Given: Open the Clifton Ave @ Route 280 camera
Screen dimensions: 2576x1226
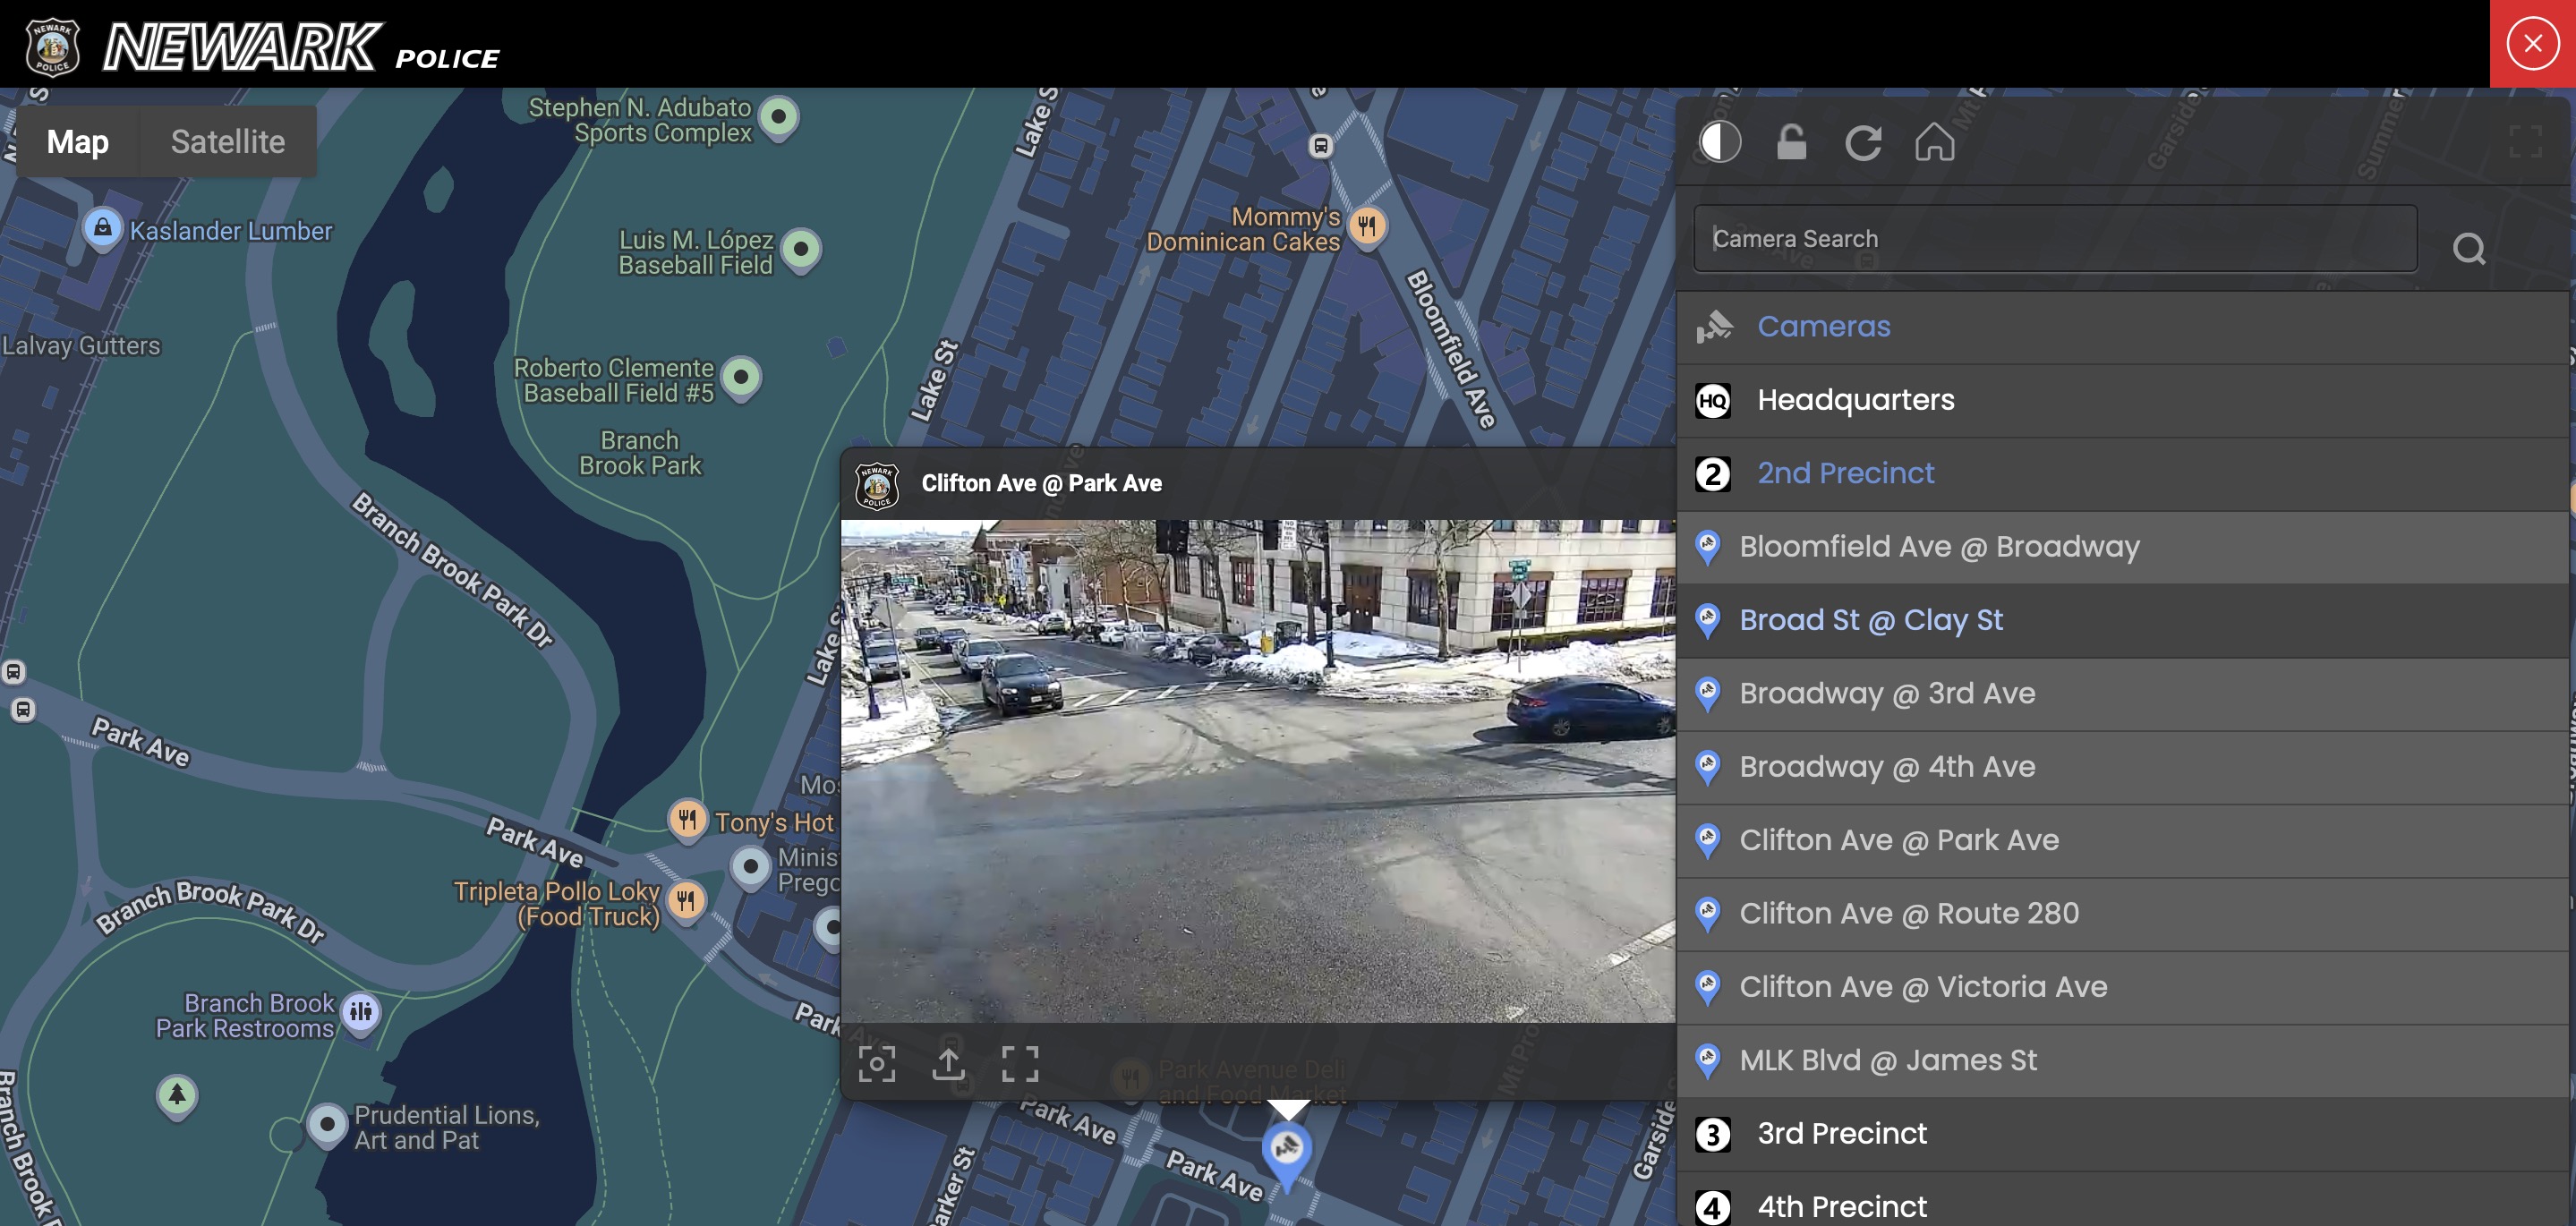Looking at the screenshot, I should point(1909,913).
